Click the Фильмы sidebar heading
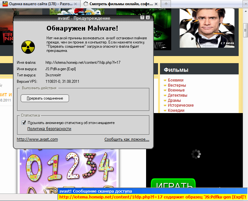The height and width of the screenshot is (201, 248). [x=176, y=70]
